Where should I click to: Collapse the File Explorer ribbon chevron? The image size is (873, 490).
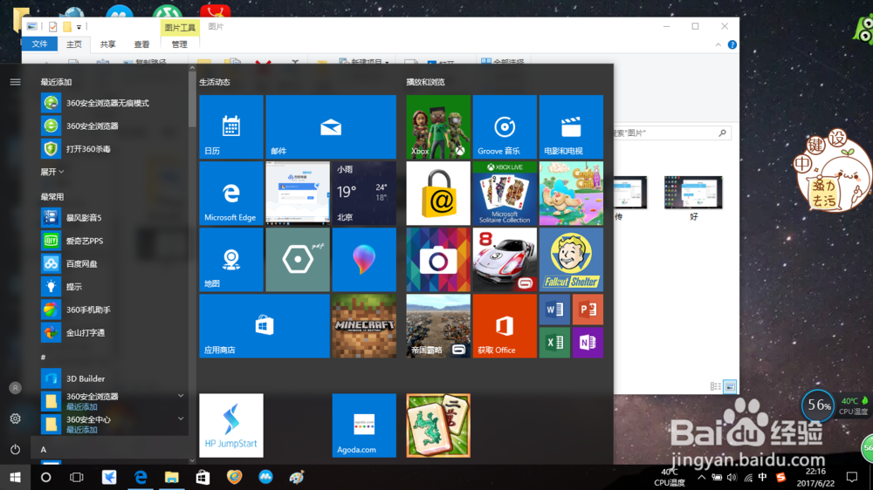718,44
